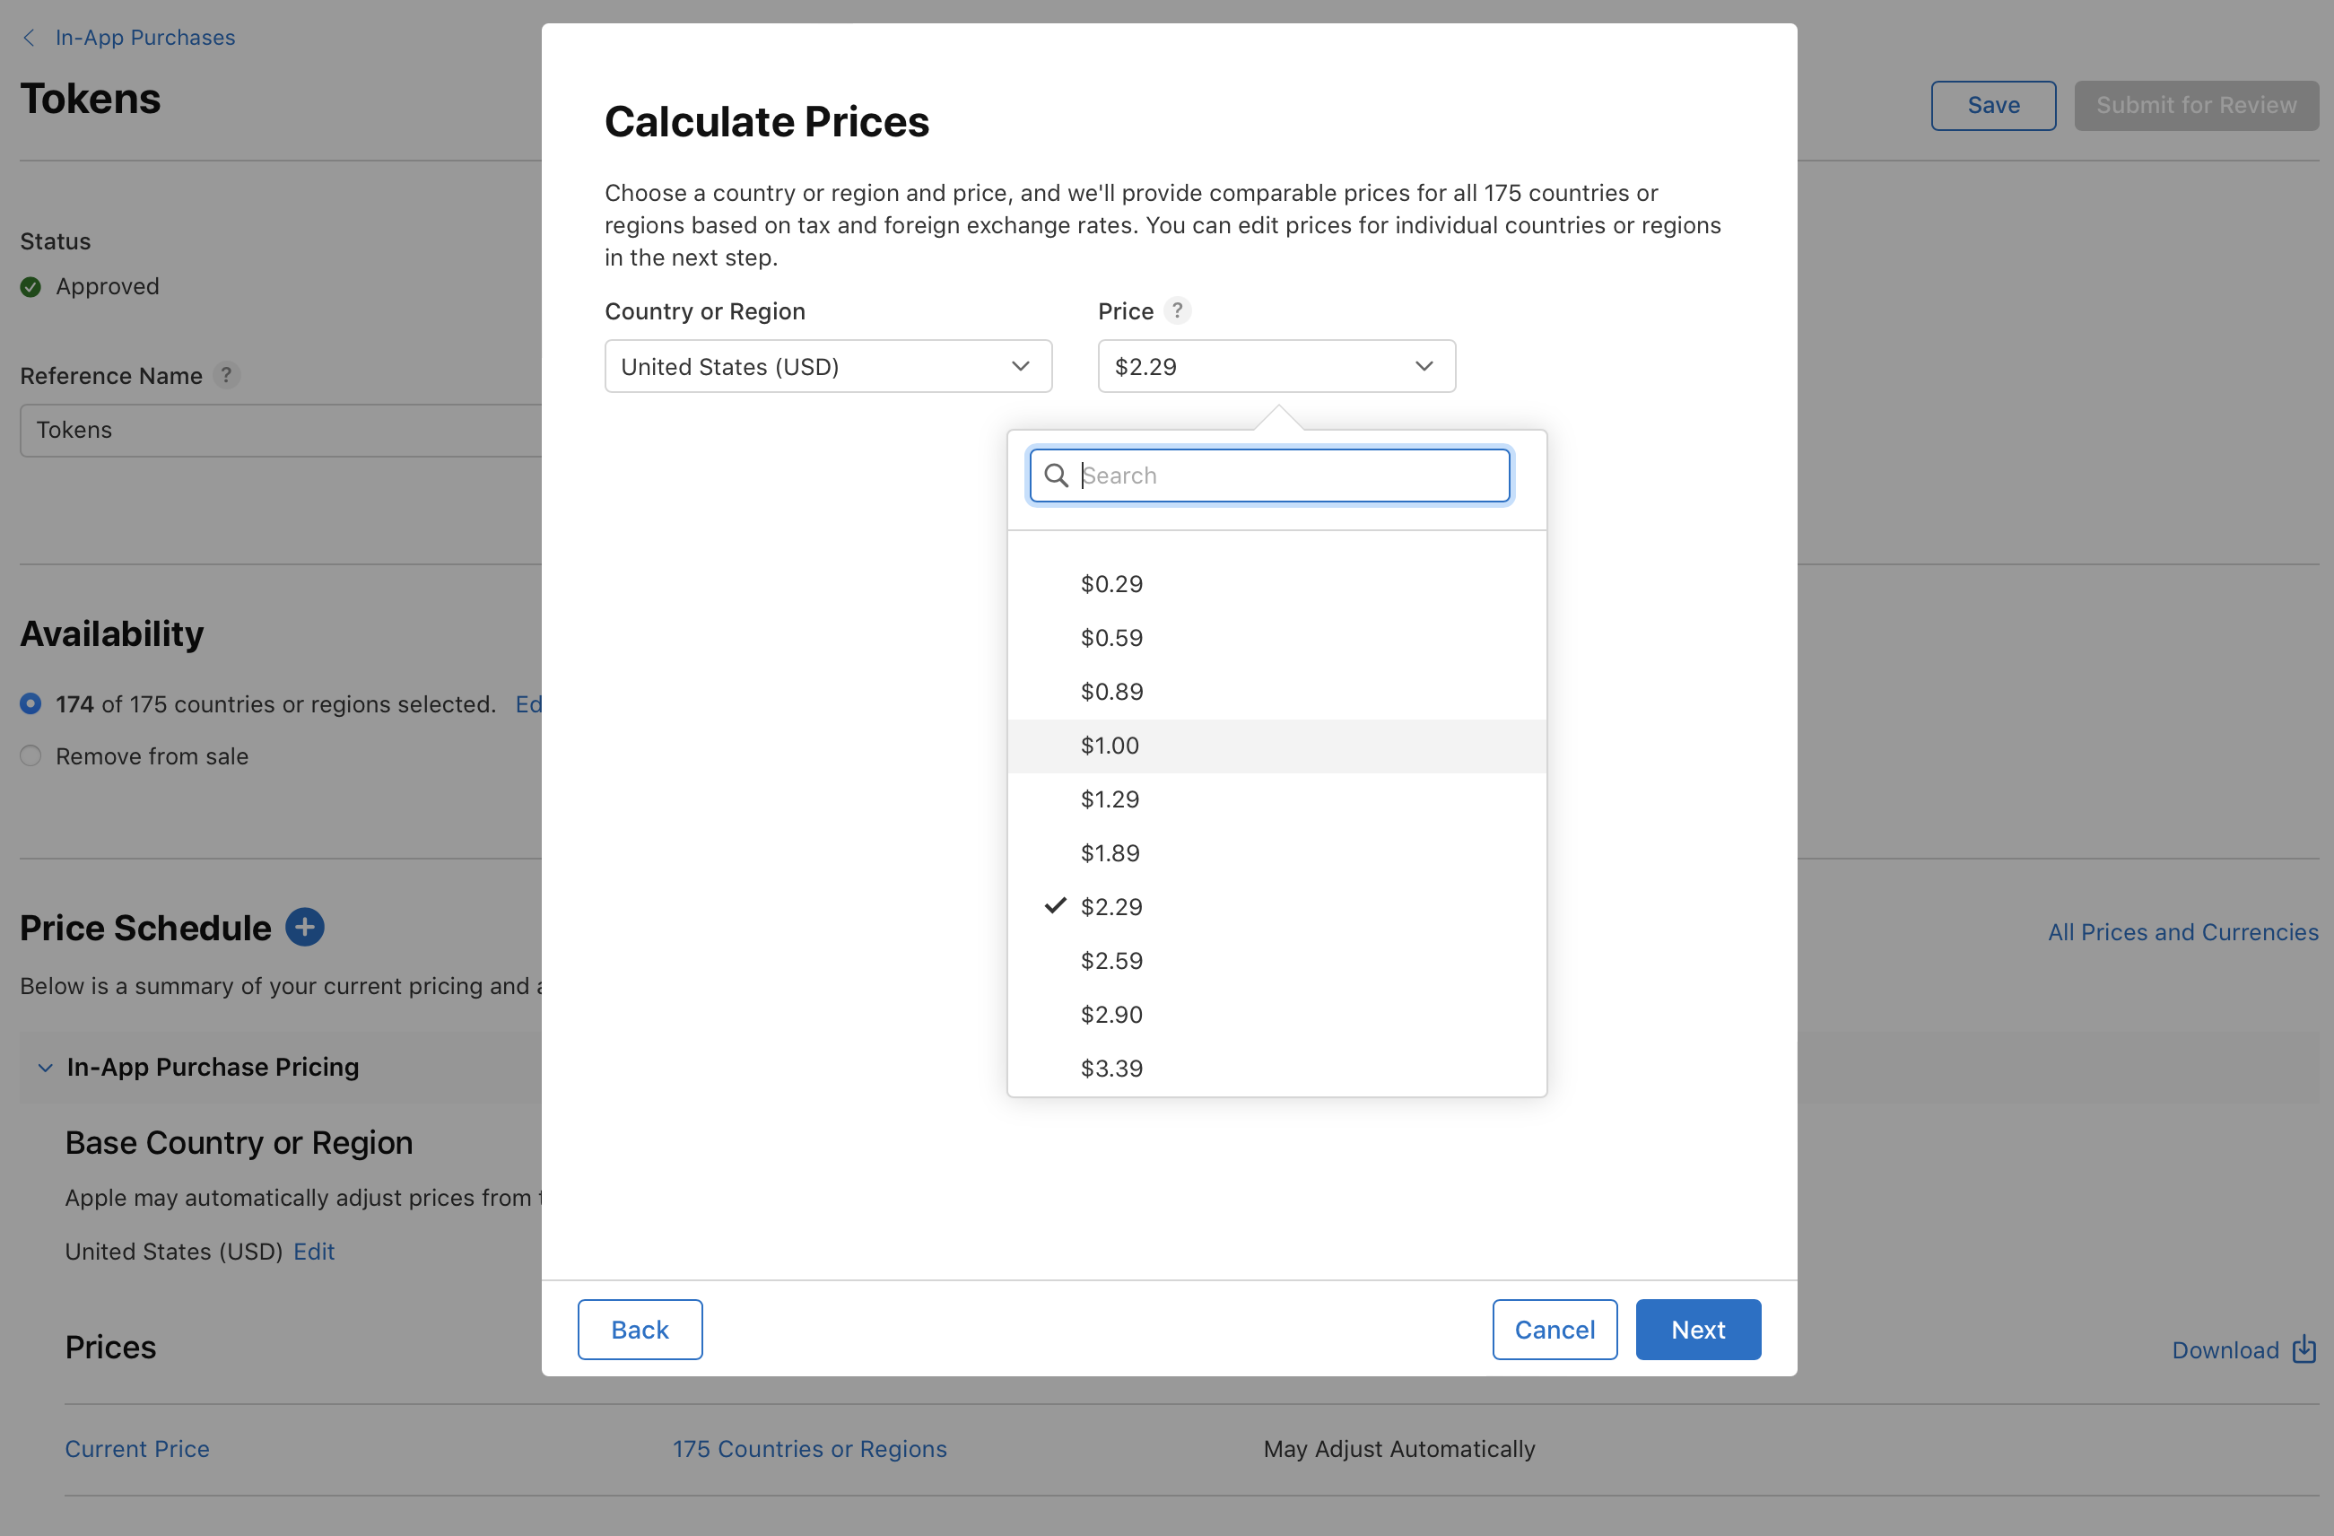Open the Country or Region dropdown
This screenshot has width=2334, height=1536.
tap(828, 366)
